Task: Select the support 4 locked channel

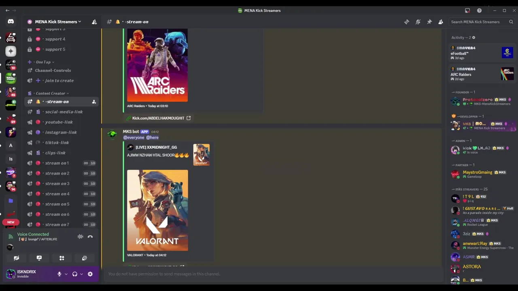Action: pos(62,39)
